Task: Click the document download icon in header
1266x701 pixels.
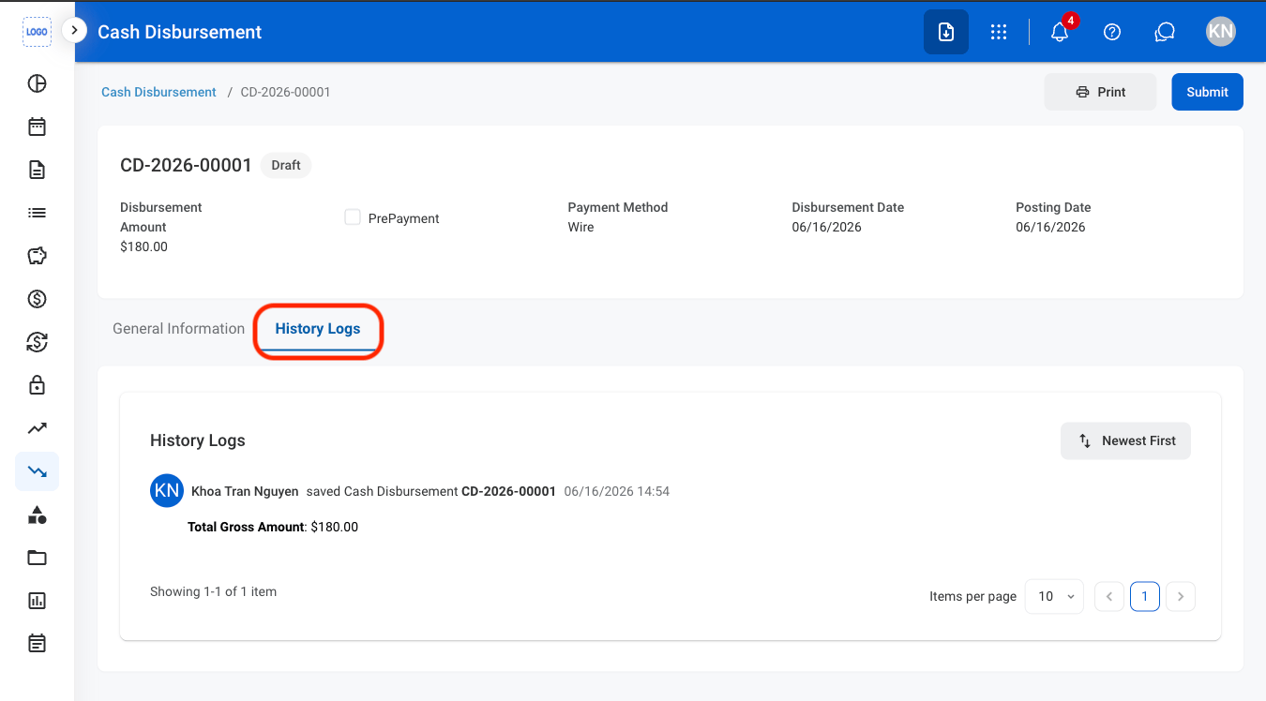Action: tap(946, 32)
